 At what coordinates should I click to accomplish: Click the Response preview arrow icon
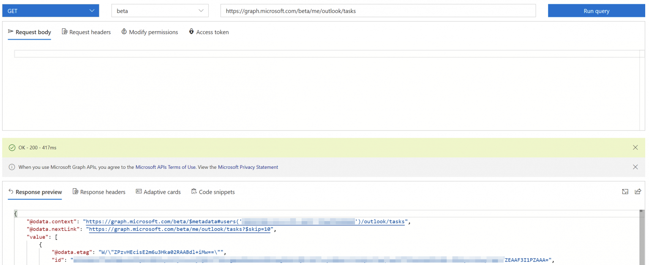coord(11,192)
